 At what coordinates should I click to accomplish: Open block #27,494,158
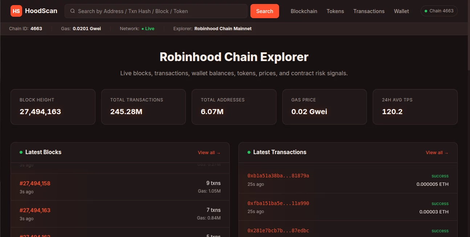[35, 184]
